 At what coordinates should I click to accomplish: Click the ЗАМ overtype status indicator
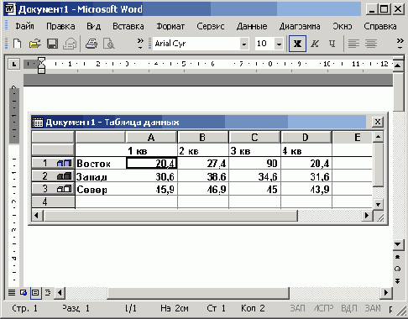(373, 308)
